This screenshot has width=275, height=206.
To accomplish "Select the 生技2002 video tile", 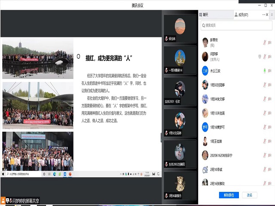I will (x=180, y=154).
